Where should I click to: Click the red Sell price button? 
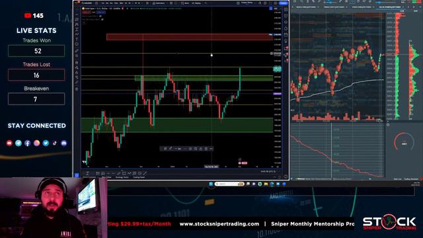pos(87,12)
